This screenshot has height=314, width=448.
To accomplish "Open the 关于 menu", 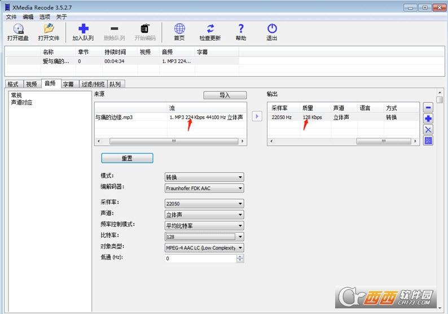I will click(x=62, y=17).
